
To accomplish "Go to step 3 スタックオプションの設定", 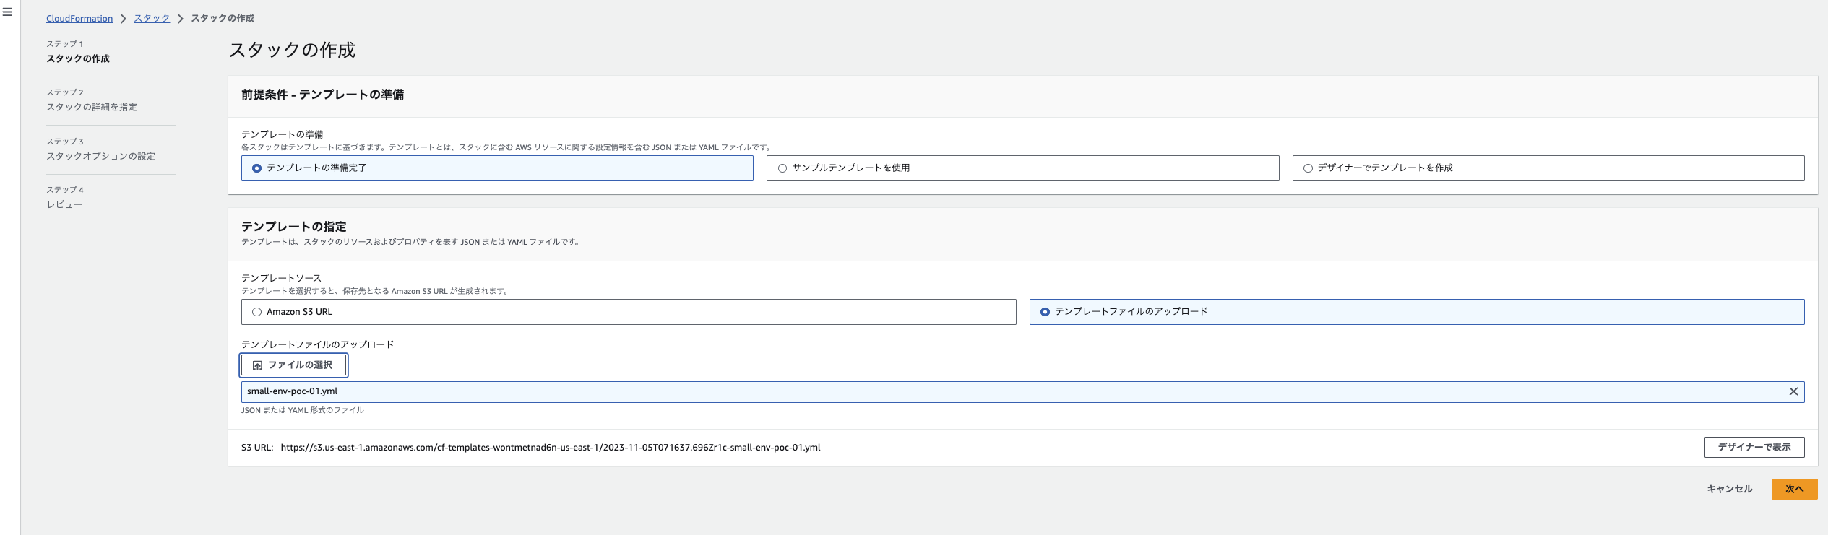I will point(100,156).
